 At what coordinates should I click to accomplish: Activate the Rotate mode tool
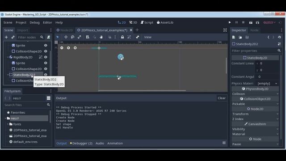(72, 37)
